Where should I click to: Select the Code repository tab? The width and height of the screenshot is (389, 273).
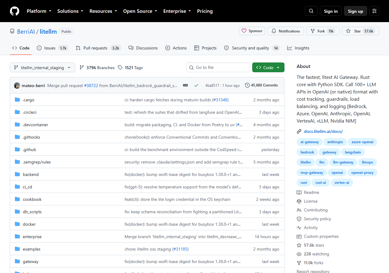pyautogui.click(x=21, y=48)
